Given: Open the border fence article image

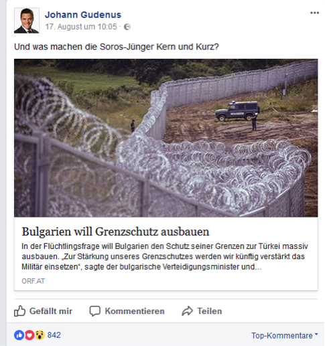Looking at the screenshot, I should click(166, 138).
